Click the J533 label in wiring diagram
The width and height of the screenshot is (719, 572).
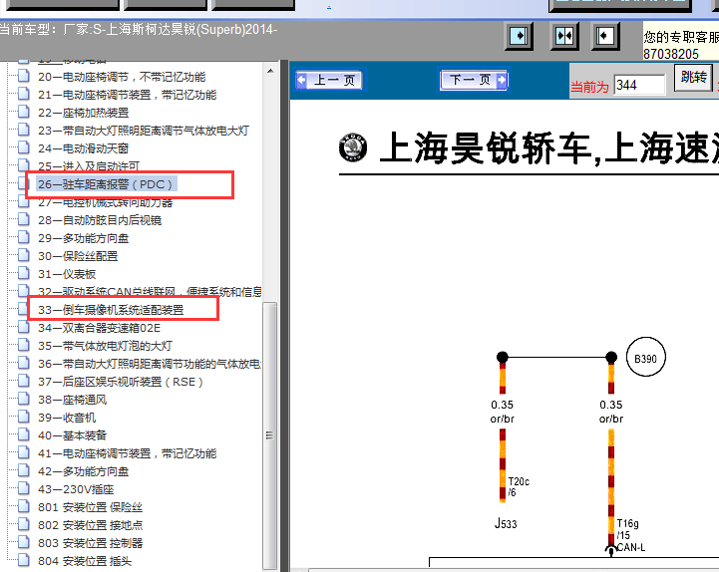pyautogui.click(x=506, y=523)
